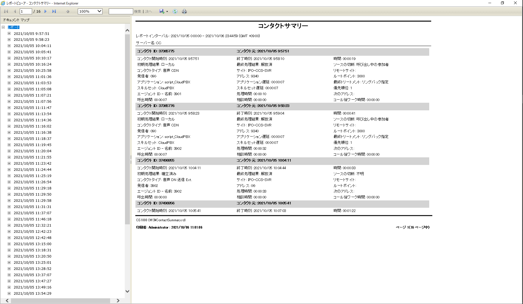Advance to the next page icon
Viewport: 523px width, 304px height.
pyautogui.click(x=45, y=11)
